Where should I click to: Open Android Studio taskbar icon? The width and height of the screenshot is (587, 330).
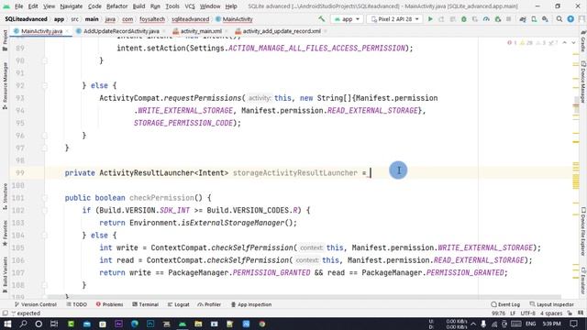[x=183, y=324]
